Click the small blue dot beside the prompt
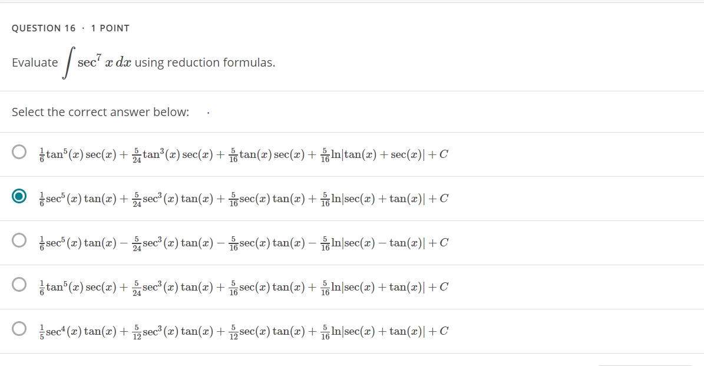The width and height of the screenshot is (704, 366). pyautogui.click(x=208, y=113)
